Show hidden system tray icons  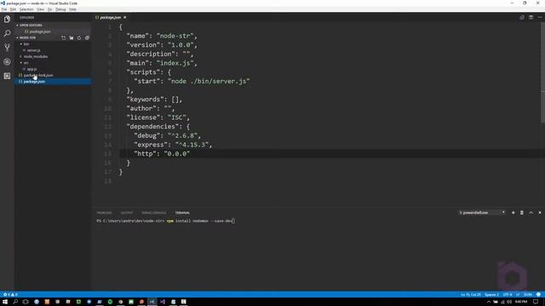point(489,302)
